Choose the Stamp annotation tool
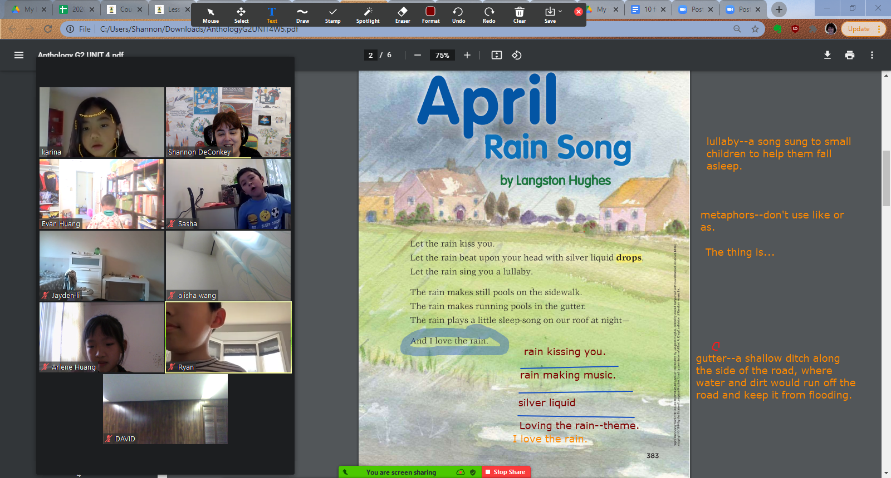The height and width of the screenshot is (478, 891). (x=332, y=15)
